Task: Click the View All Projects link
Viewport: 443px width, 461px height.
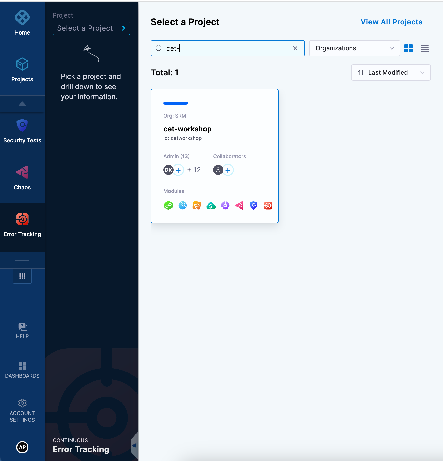Action: [391, 22]
